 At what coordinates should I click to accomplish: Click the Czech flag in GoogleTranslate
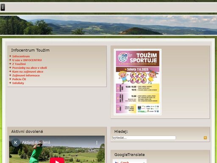click(117, 162)
